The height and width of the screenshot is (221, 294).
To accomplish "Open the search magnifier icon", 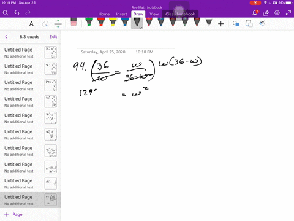I will (6, 13).
